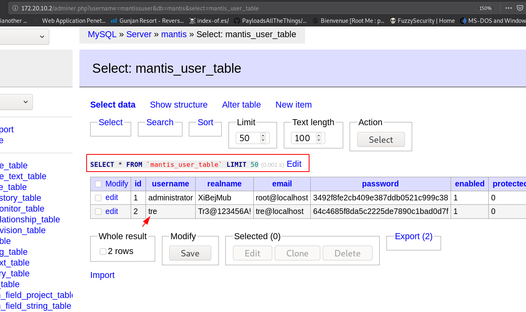The width and height of the screenshot is (526, 312).
Task: Open the second sidebar dropdown
Action: pyautogui.click(x=16, y=102)
